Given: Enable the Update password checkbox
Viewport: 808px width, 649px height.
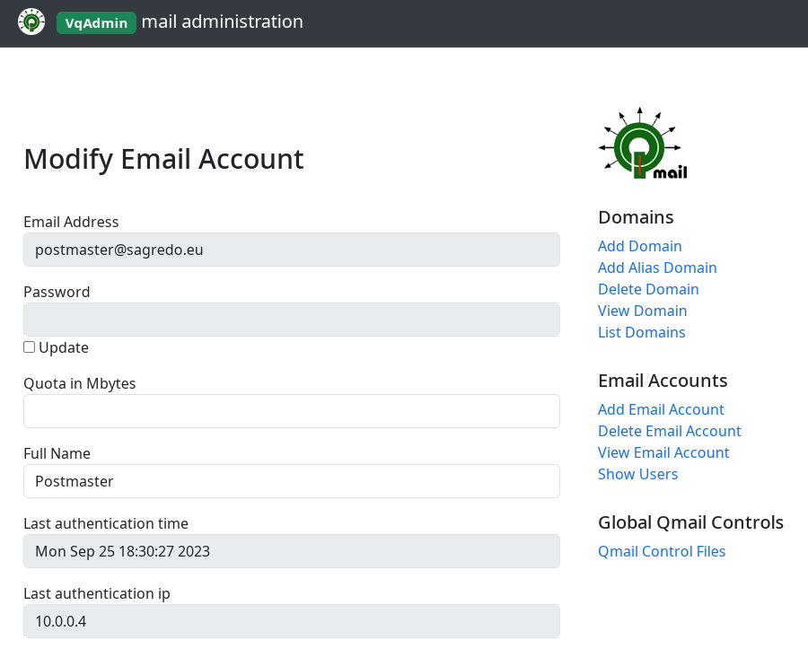Looking at the screenshot, I should pyautogui.click(x=30, y=347).
